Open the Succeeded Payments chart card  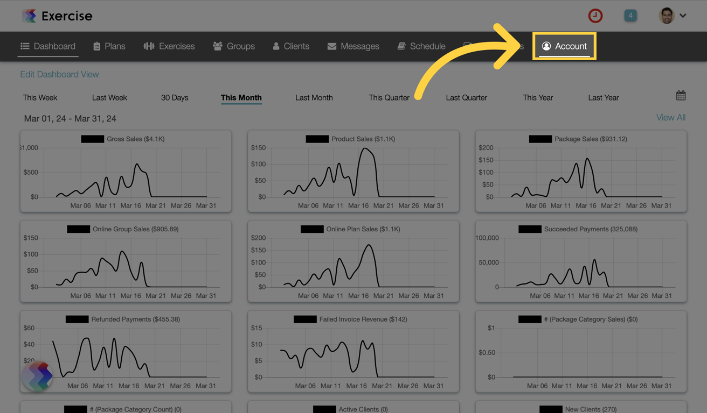[581, 261]
